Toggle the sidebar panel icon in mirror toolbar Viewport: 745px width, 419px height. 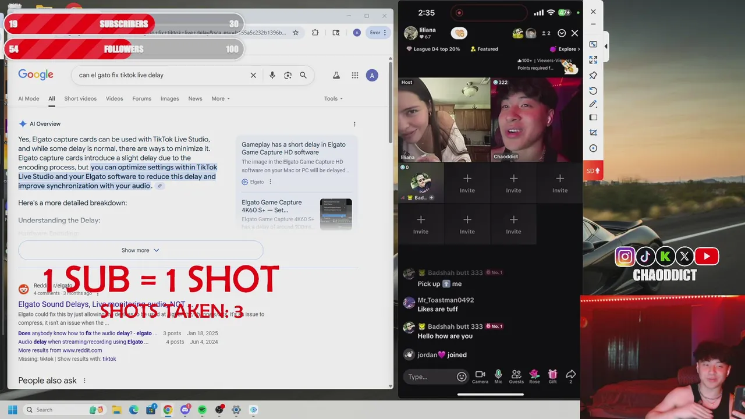pos(593,118)
